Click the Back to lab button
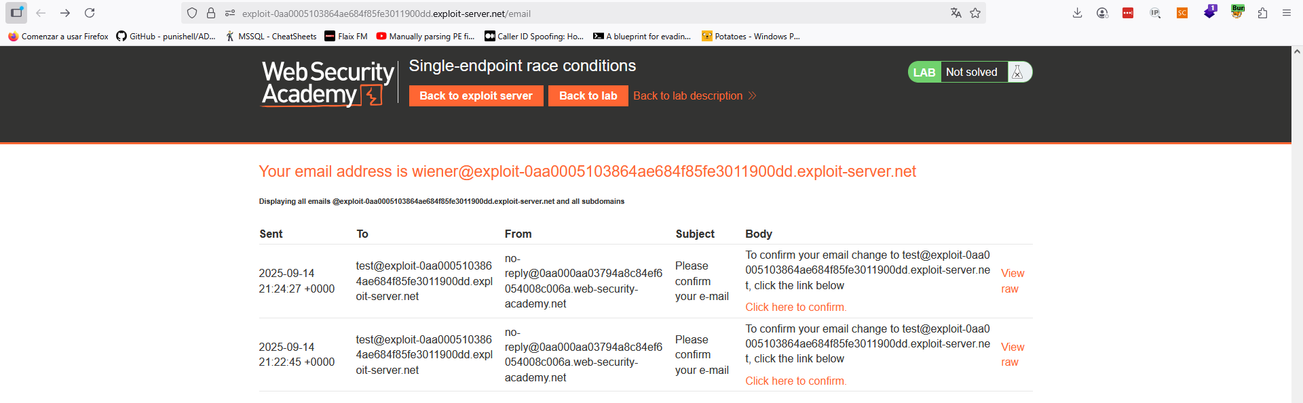Screen dimensions: 1303x403 click(x=588, y=96)
